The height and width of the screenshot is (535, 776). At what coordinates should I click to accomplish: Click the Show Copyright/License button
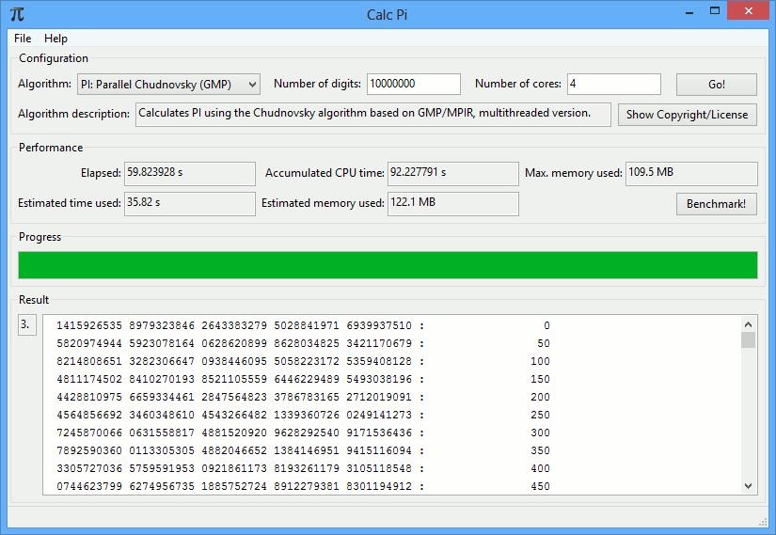point(688,115)
